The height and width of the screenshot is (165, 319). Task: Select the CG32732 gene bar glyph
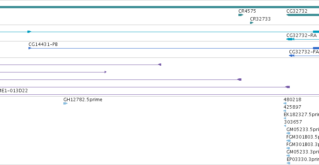click(303, 15)
